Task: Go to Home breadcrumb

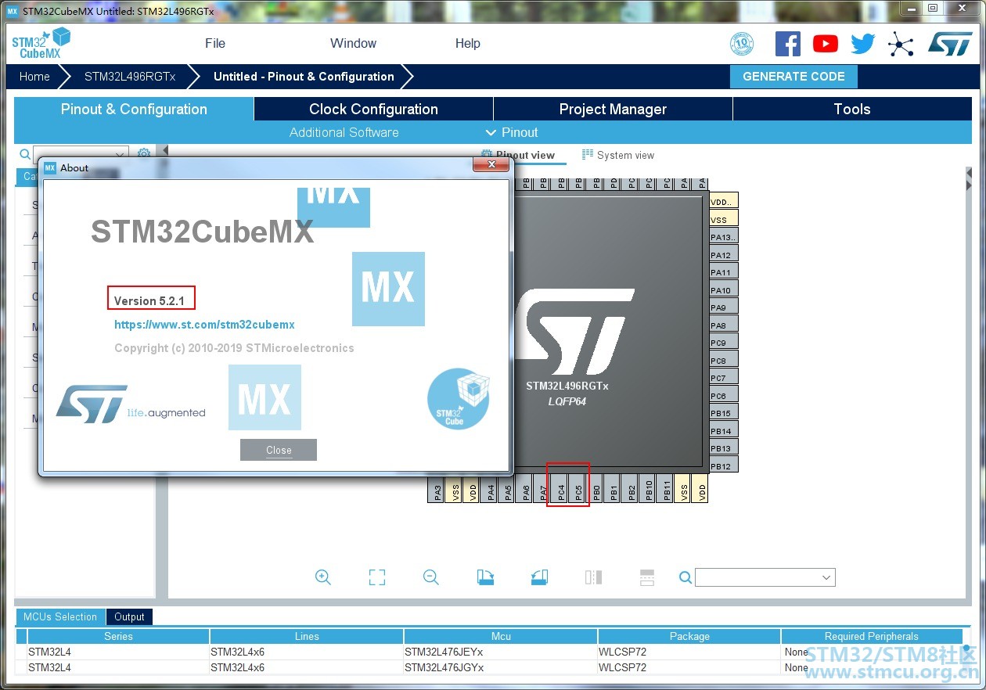Action: (34, 77)
